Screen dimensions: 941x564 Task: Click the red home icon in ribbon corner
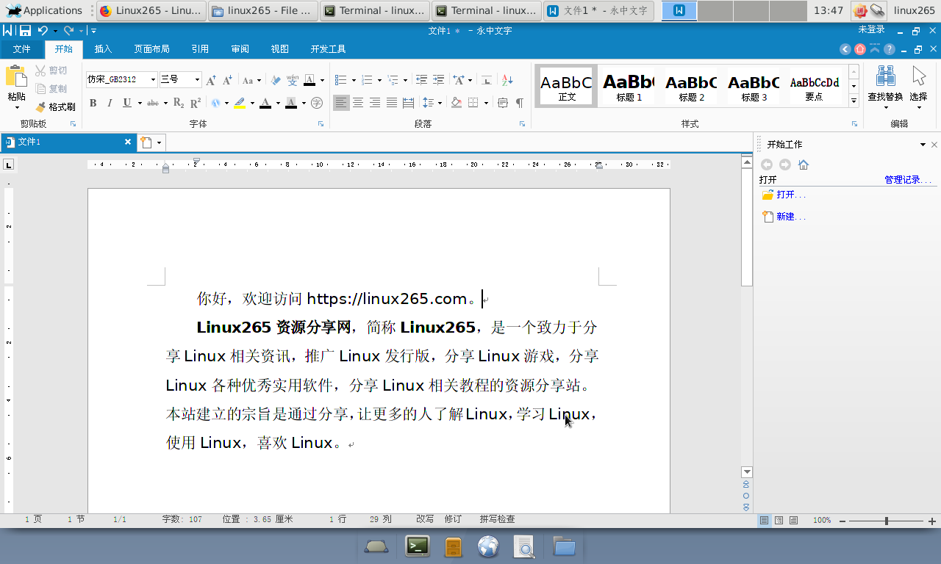click(860, 49)
